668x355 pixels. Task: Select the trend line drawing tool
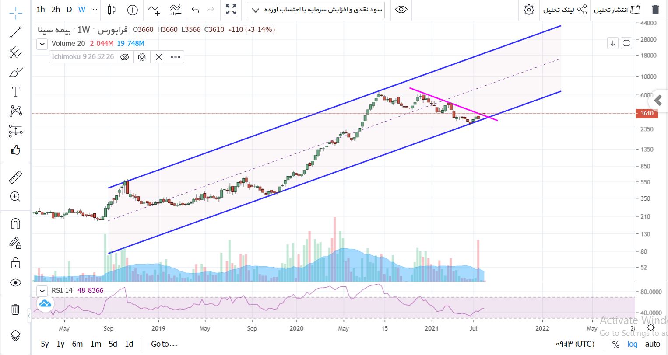(16, 33)
